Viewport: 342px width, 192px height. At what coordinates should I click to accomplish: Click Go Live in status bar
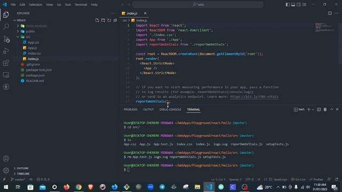[298, 179]
